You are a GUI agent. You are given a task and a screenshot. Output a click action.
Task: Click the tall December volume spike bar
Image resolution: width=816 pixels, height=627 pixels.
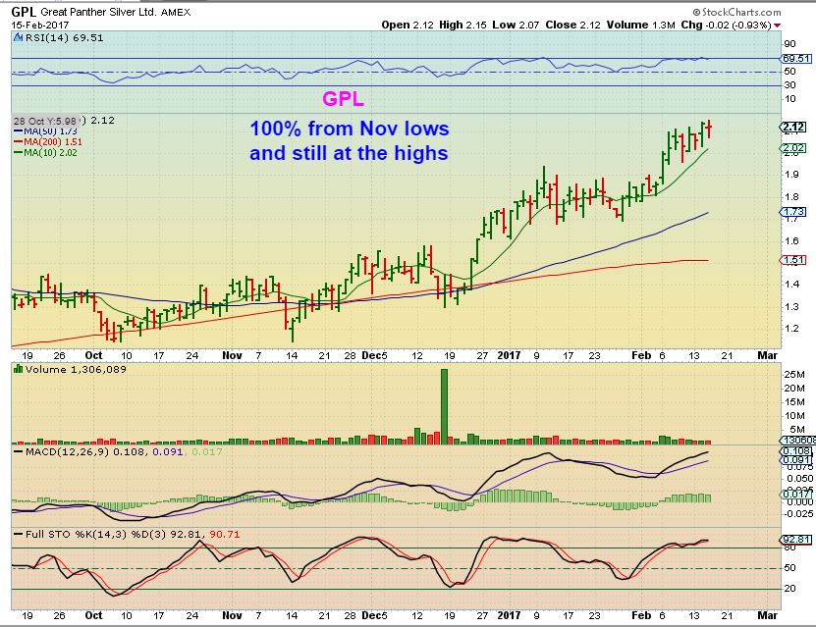pyautogui.click(x=444, y=405)
